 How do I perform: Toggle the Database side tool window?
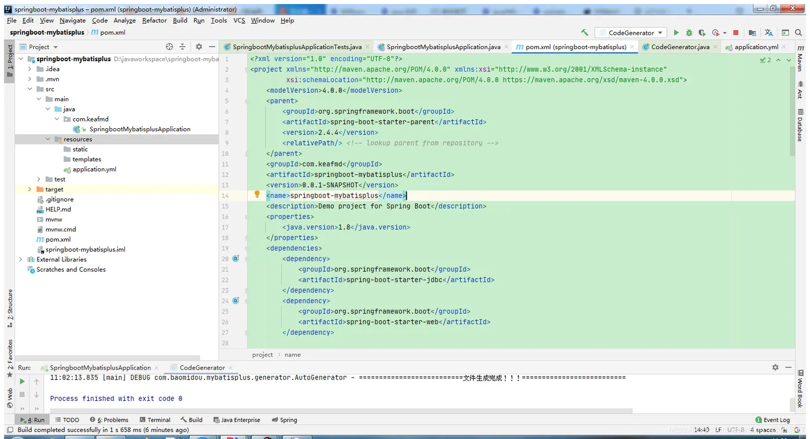point(801,125)
